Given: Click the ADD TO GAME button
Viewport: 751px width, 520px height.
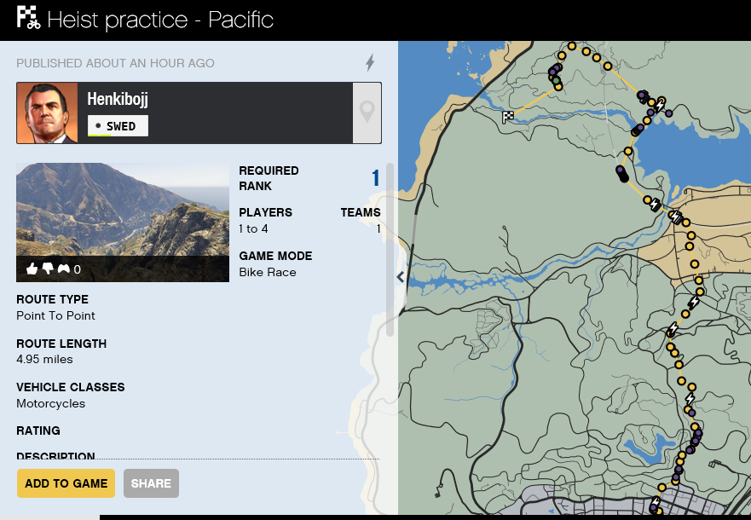Looking at the screenshot, I should pos(66,483).
